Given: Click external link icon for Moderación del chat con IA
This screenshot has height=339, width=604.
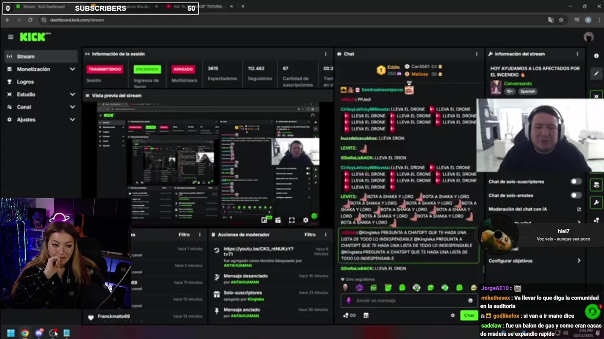Looking at the screenshot, I should (579, 209).
